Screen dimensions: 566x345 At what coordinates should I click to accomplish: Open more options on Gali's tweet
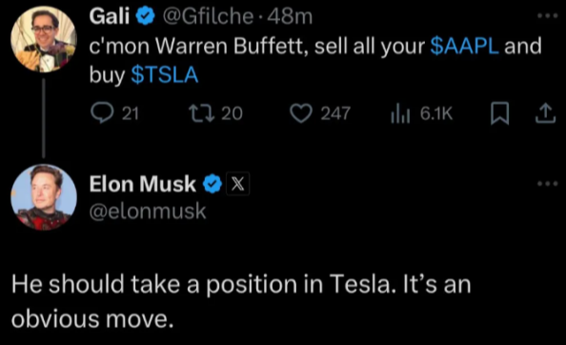(x=547, y=16)
